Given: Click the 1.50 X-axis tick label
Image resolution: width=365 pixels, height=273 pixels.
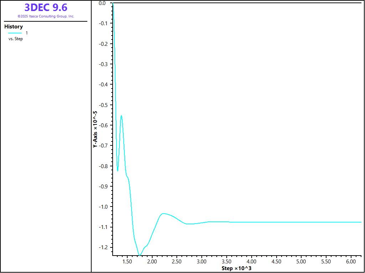Looking at the screenshot, I should coord(127,262).
